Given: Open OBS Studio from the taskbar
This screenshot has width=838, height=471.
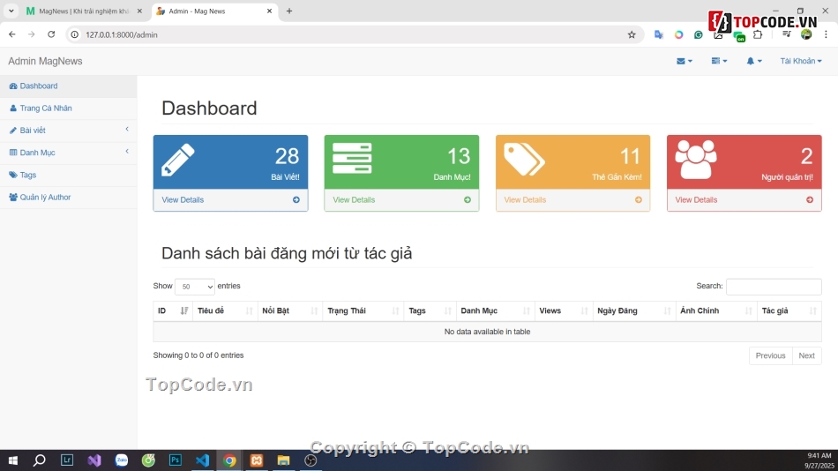Looking at the screenshot, I should pyautogui.click(x=311, y=460).
